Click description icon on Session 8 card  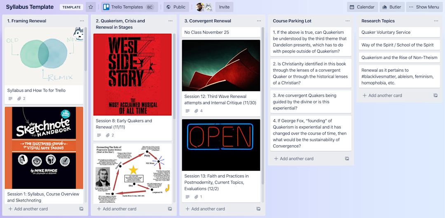pos(99,135)
